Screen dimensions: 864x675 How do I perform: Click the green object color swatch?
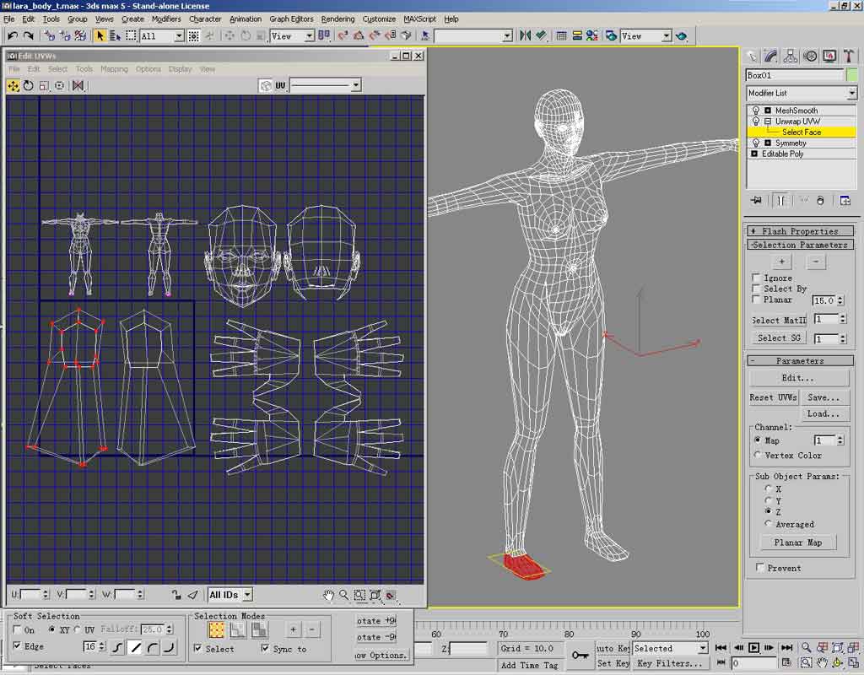[x=851, y=75]
